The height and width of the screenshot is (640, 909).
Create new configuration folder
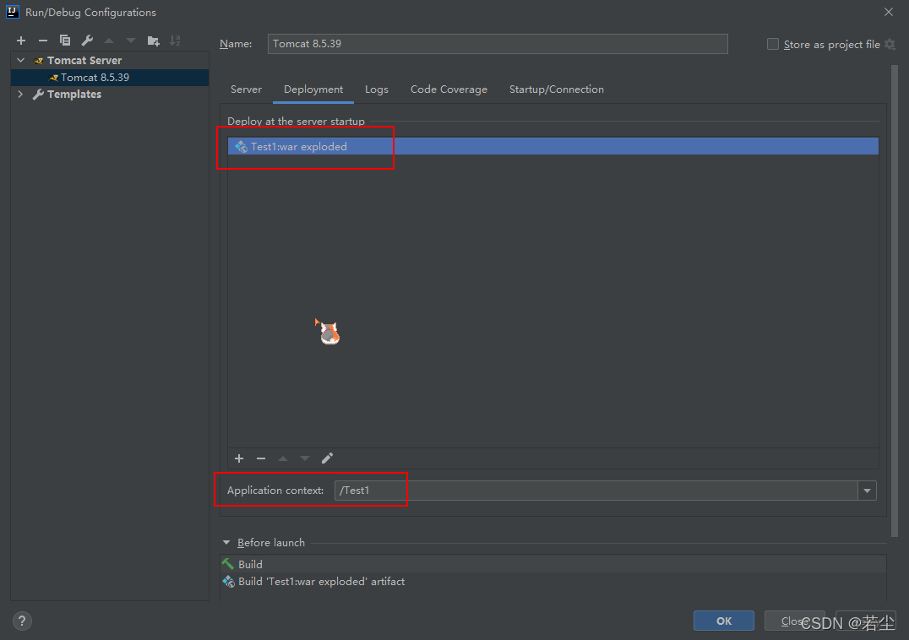click(x=153, y=41)
